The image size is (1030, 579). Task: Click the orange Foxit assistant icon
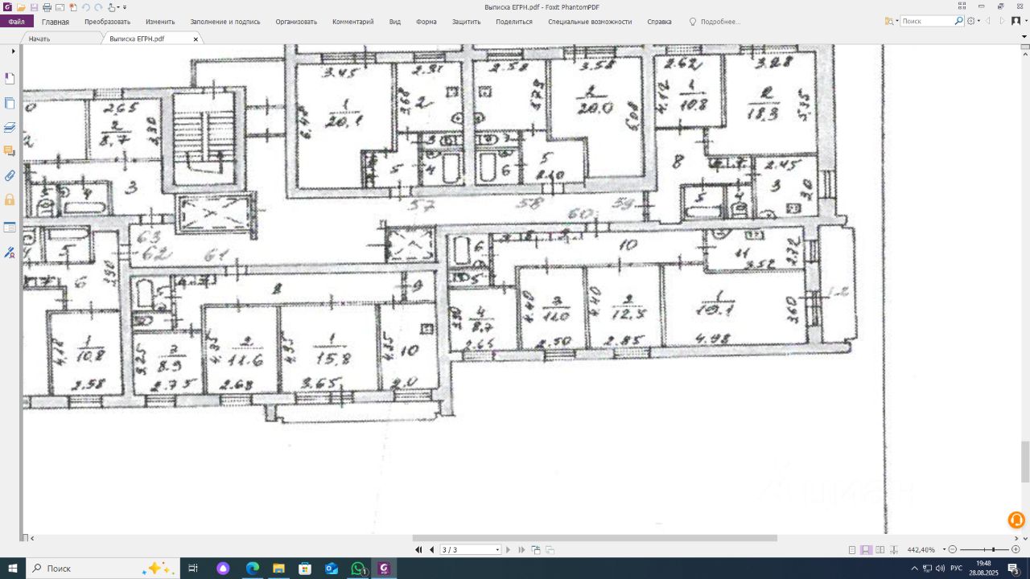(1016, 519)
